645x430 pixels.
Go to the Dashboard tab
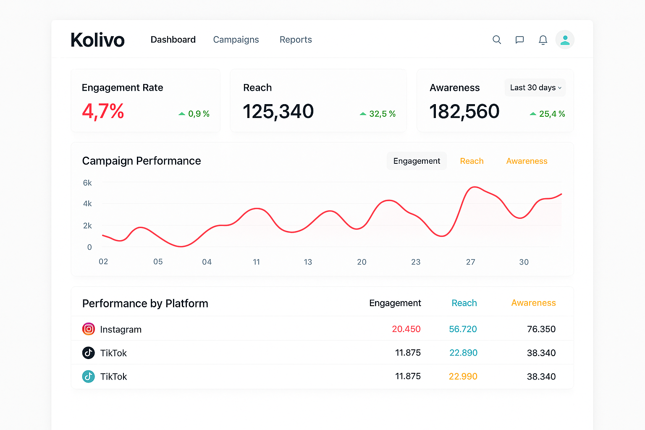pos(173,39)
